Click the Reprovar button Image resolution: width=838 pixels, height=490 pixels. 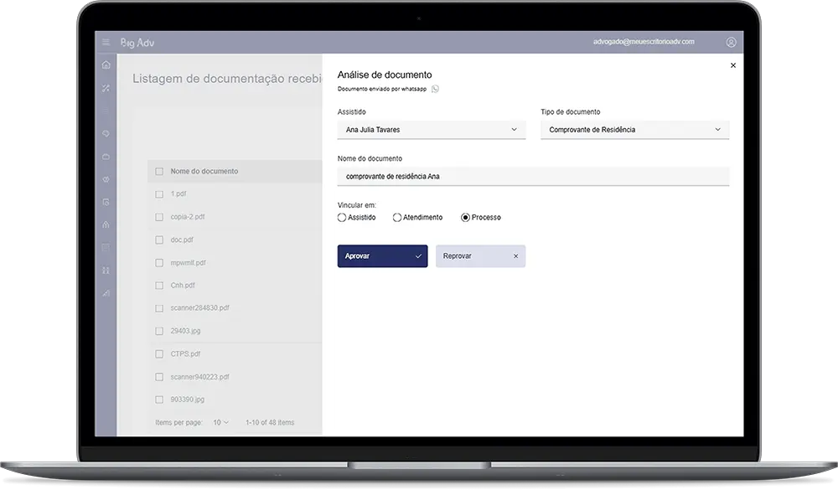pos(480,256)
